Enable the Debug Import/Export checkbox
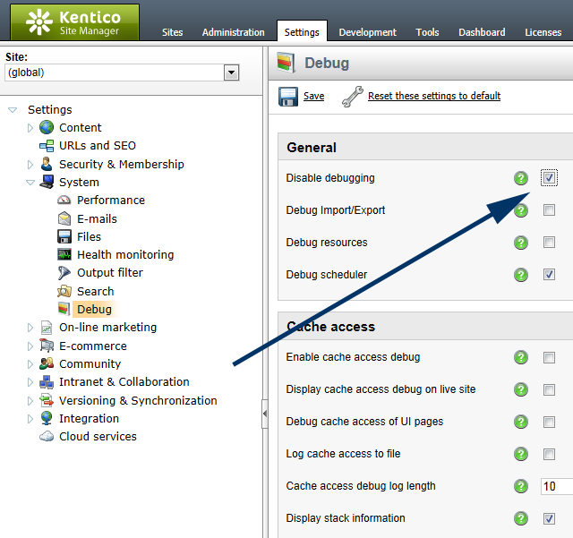 (549, 210)
